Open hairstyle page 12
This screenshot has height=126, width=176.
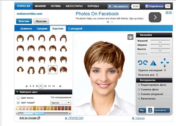coord(45,86)
